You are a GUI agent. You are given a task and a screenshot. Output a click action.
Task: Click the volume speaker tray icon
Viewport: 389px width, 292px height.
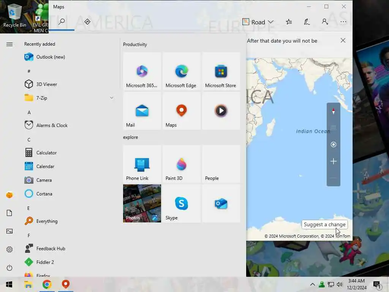click(340, 284)
